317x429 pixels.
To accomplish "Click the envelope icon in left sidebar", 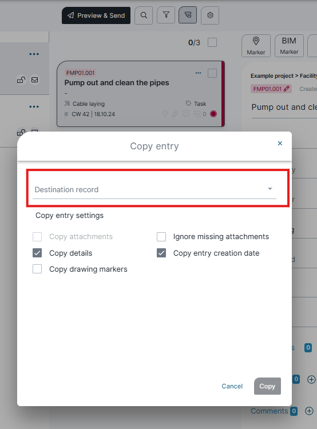I will click(x=34, y=80).
